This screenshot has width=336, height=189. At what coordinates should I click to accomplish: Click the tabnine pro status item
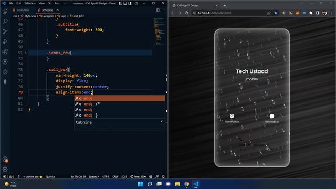pos(33,177)
